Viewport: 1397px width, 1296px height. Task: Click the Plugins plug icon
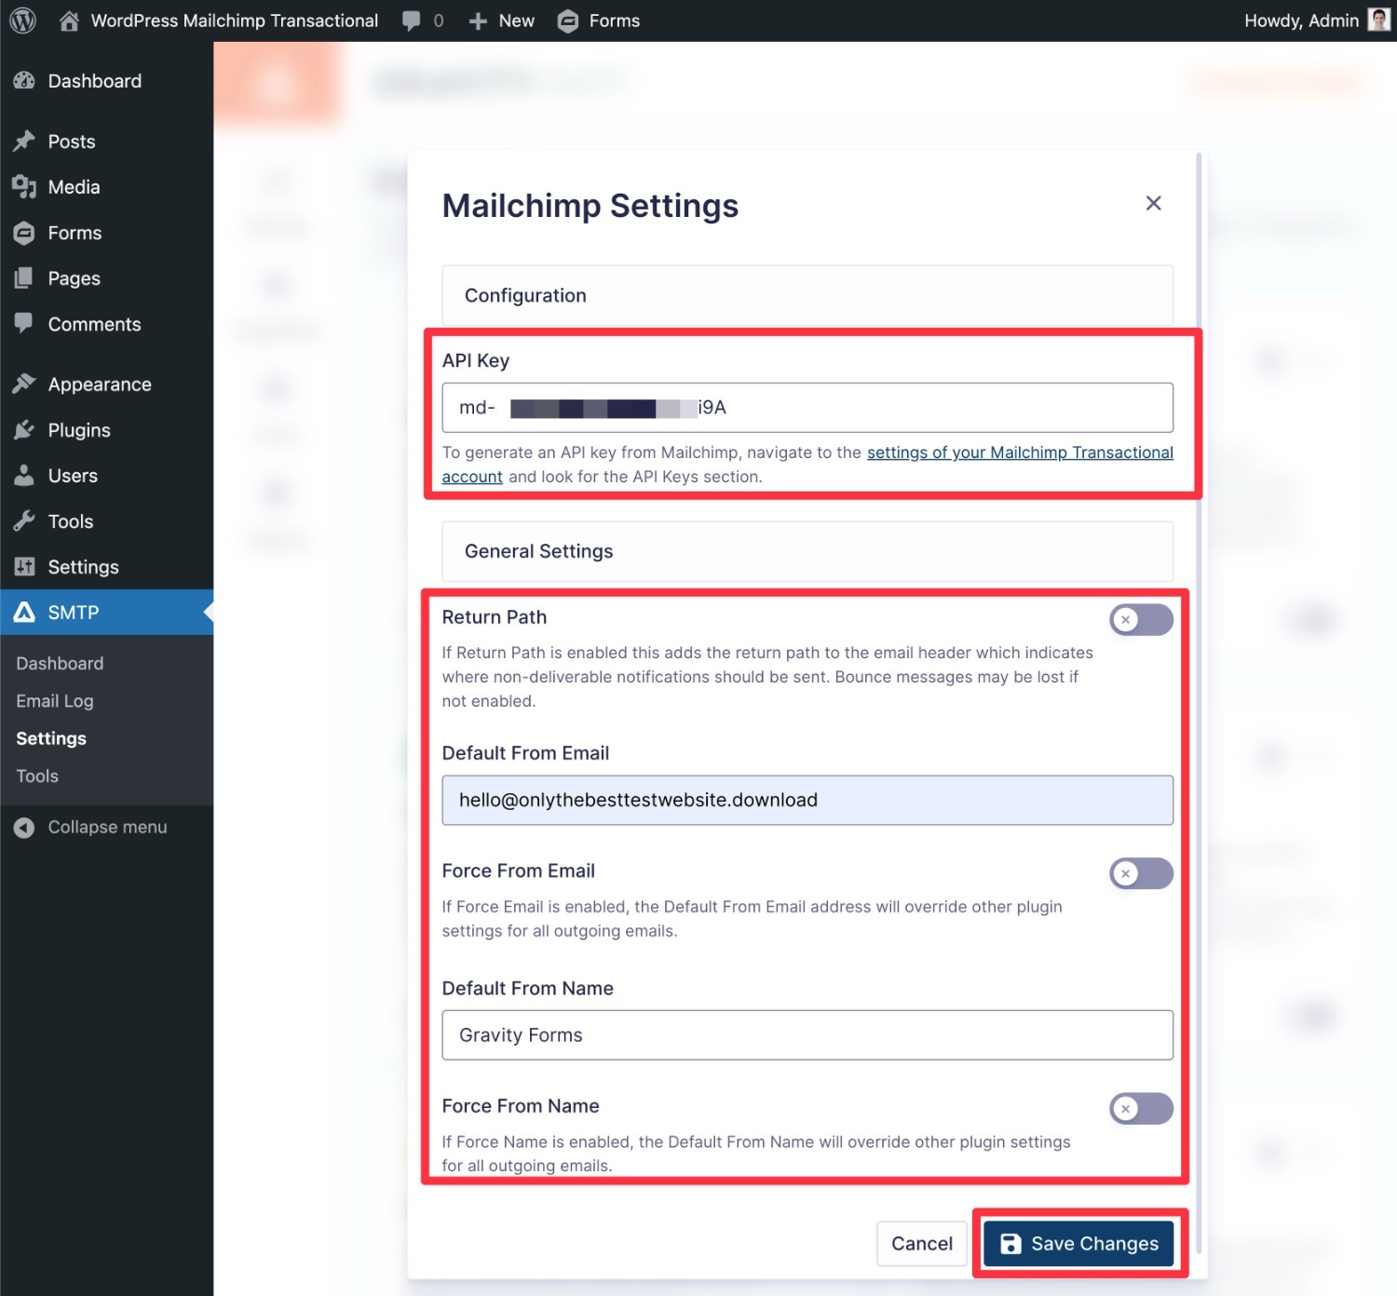[24, 430]
